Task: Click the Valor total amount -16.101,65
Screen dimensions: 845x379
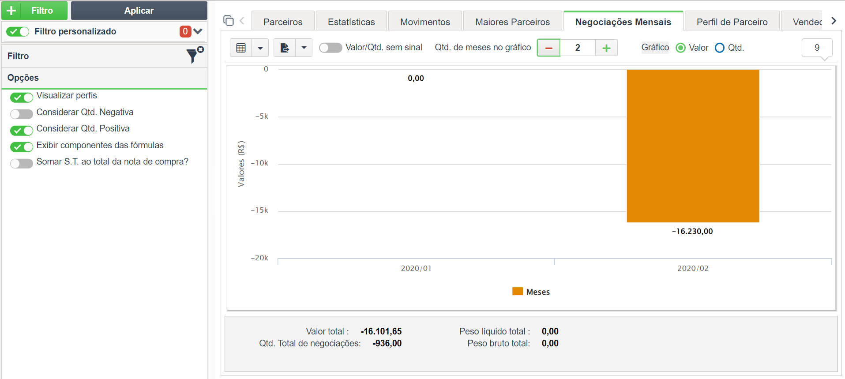Action: point(381,331)
